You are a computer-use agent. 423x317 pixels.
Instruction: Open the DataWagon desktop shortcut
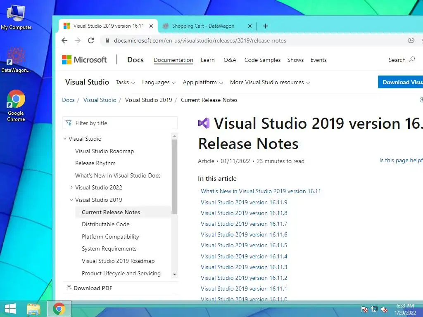pyautogui.click(x=16, y=60)
